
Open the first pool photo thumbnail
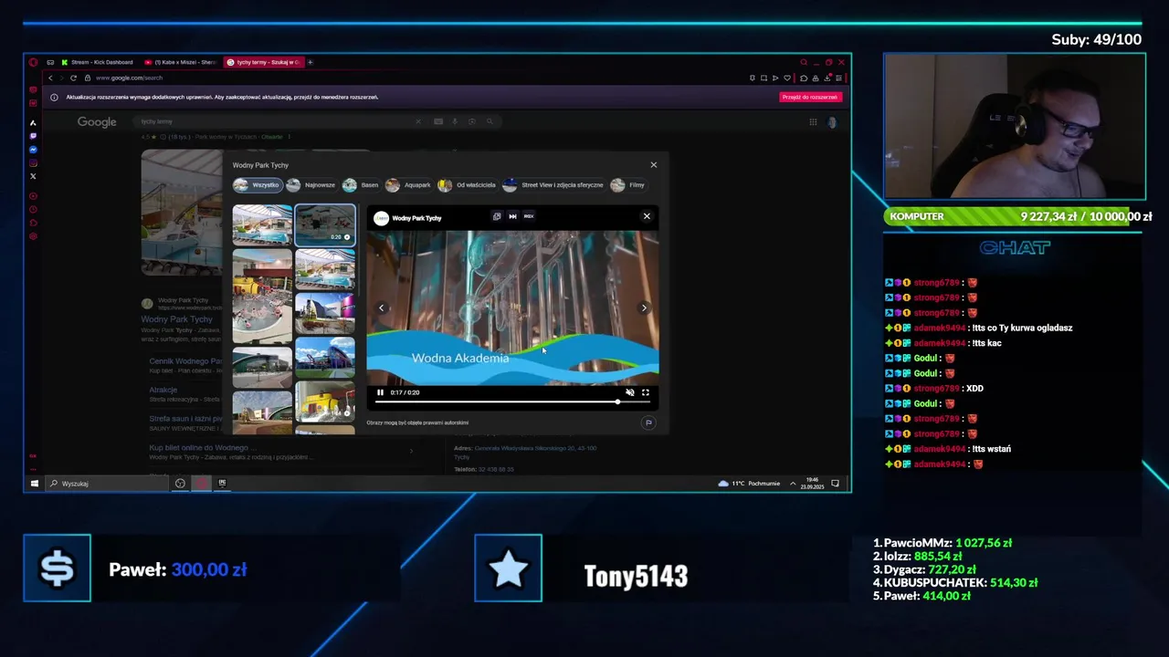pyautogui.click(x=262, y=224)
